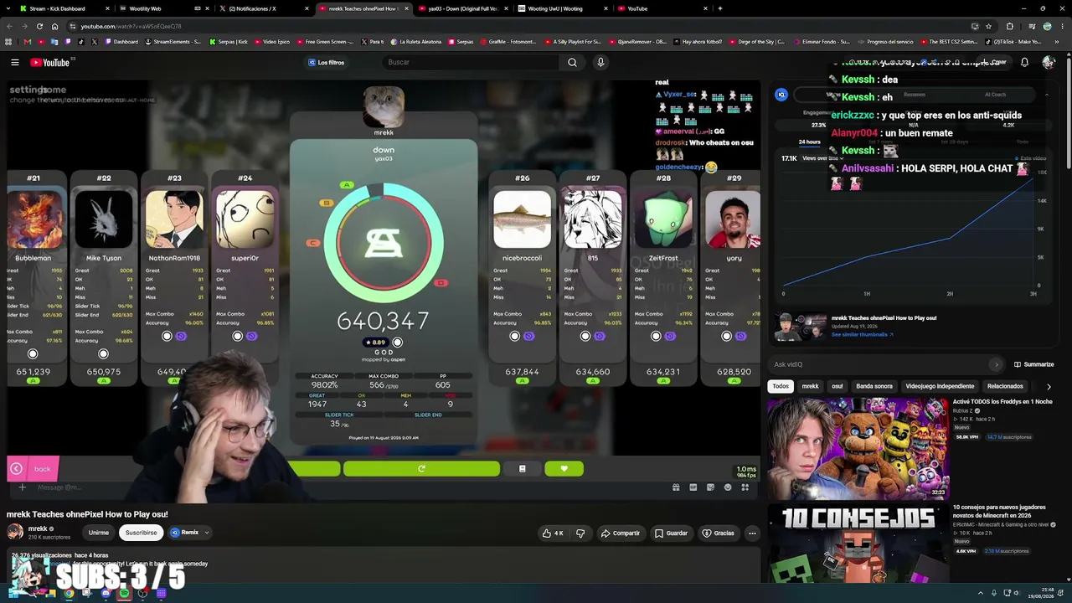The height and width of the screenshot is (603, 1072).
Task: Bookmark this page with the star icon
Action: [988, 26]
